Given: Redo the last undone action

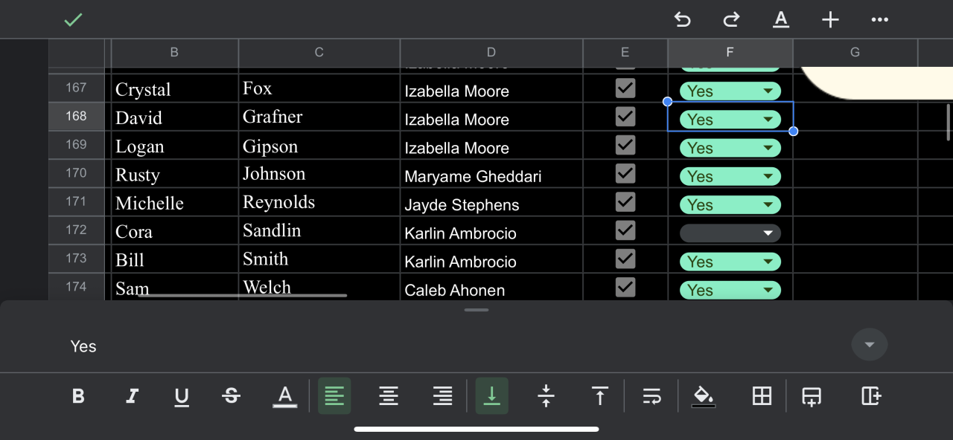Looking at the screenshot, I should tap(731, 20).
